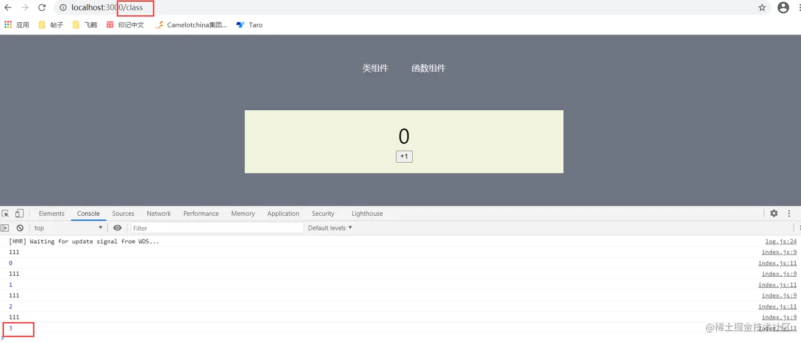801x343 pixels.
Task: Click the console log value 3
Action: 11,328
